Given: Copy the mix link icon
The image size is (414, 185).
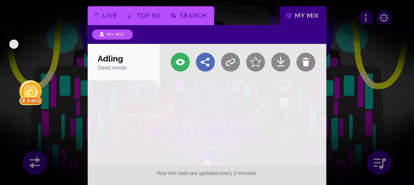Looking at the screenshot, I should coord(230,62).
